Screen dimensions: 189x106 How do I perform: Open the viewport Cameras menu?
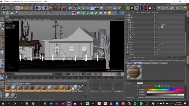pyautogui.click(x=15, y=19)
